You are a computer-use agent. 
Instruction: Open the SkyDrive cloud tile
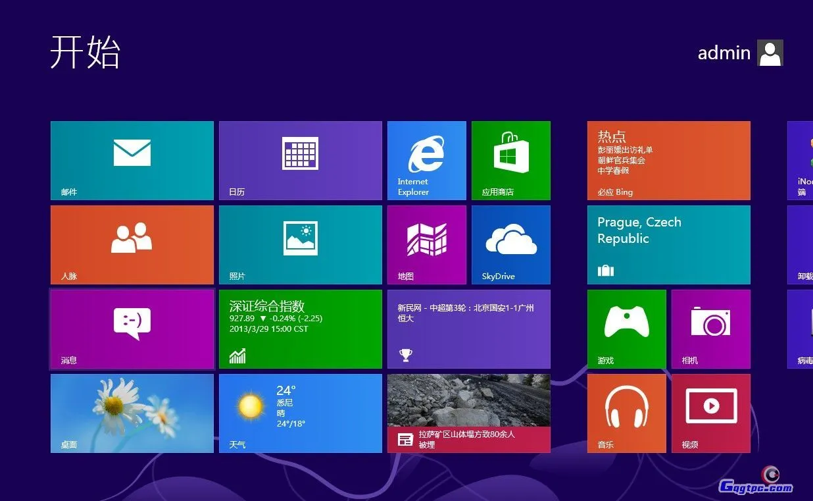pyautogui.click(x=510, y=244)
